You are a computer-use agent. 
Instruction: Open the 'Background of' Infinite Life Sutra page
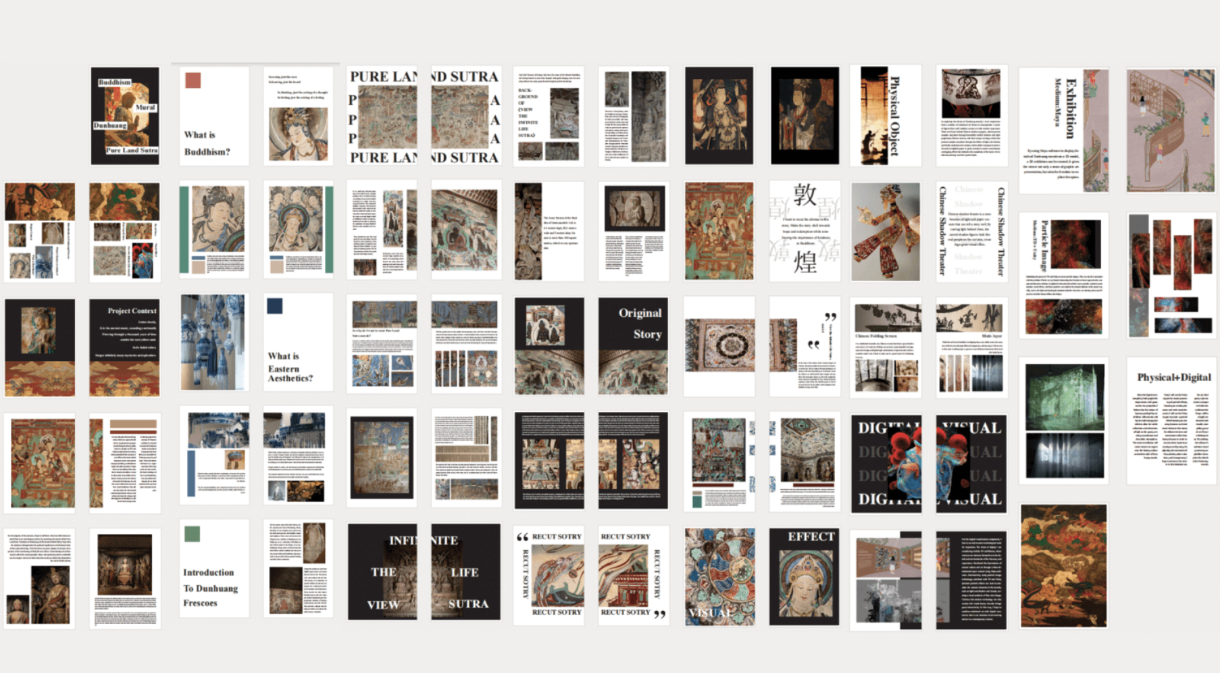pyautogui.click(x=549, y=116)
